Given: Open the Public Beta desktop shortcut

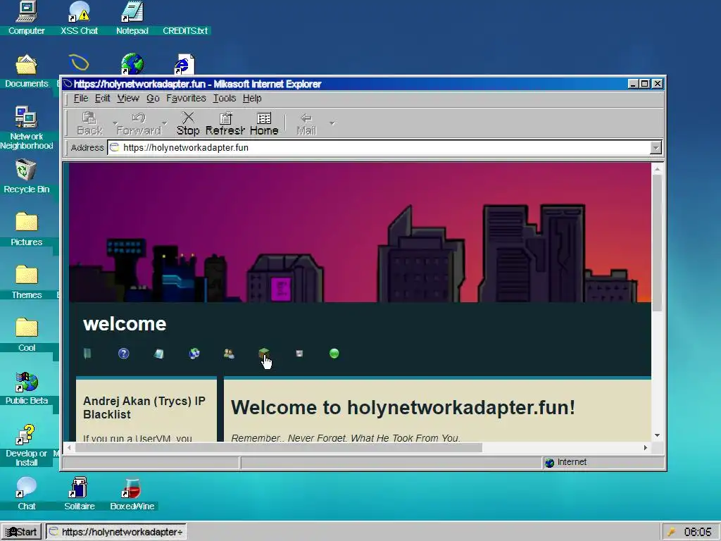Looking at the screenshot, I should [x=26, y=388].
